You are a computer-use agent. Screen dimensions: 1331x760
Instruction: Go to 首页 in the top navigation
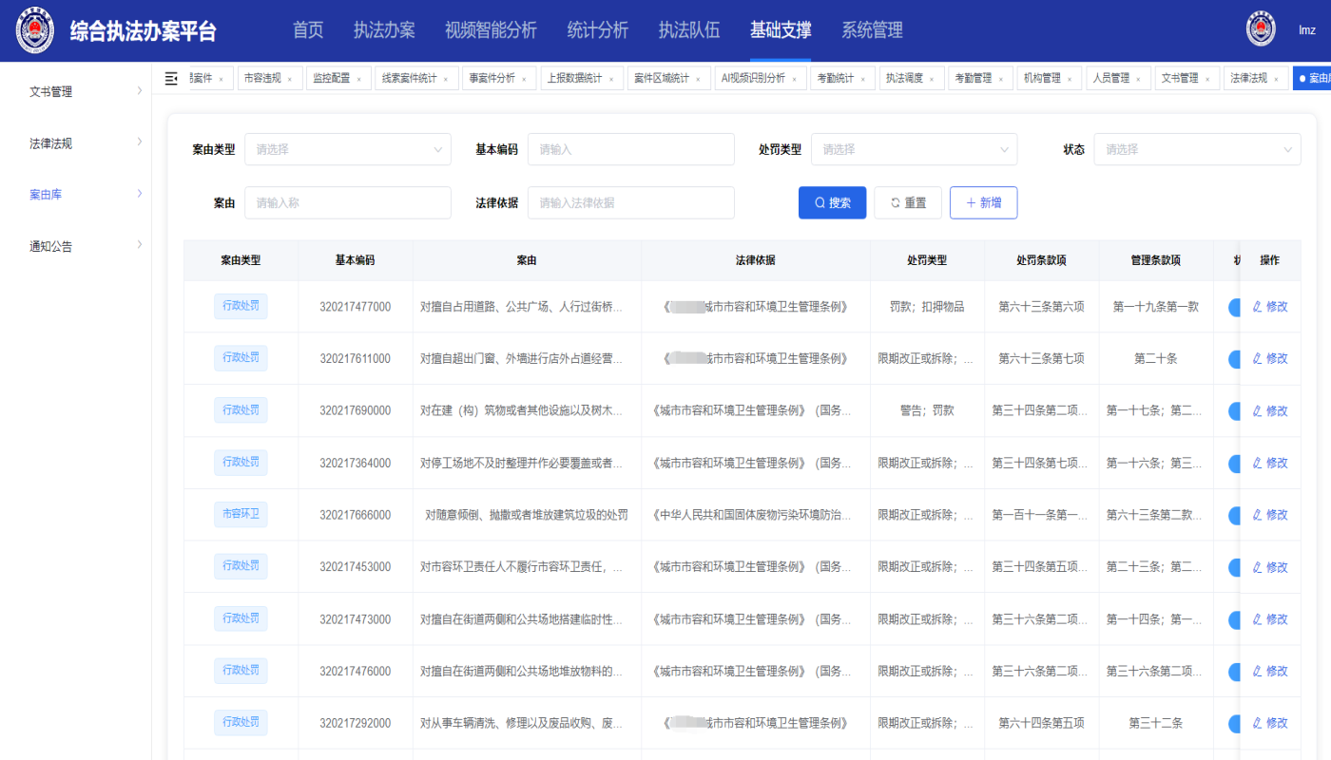pyautogui.click(x=308, y=30)
